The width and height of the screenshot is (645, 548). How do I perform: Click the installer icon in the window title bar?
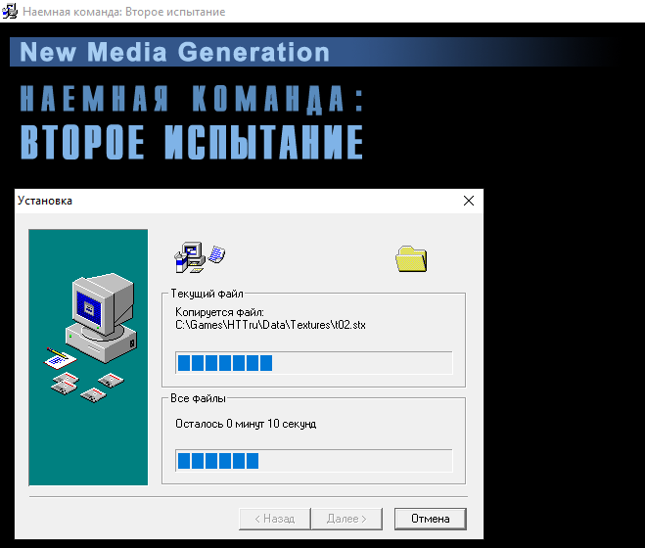pos(10,11)
